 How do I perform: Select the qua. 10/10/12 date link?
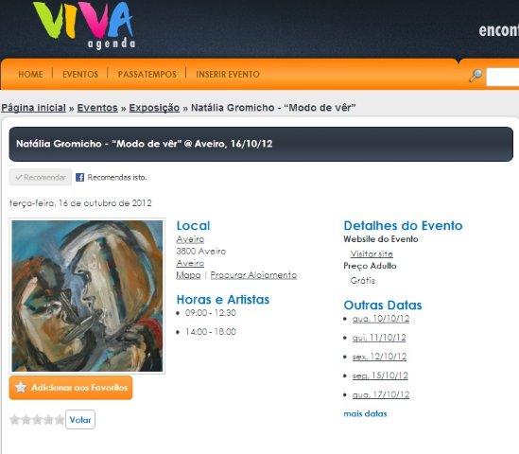(x=381, y=319)
